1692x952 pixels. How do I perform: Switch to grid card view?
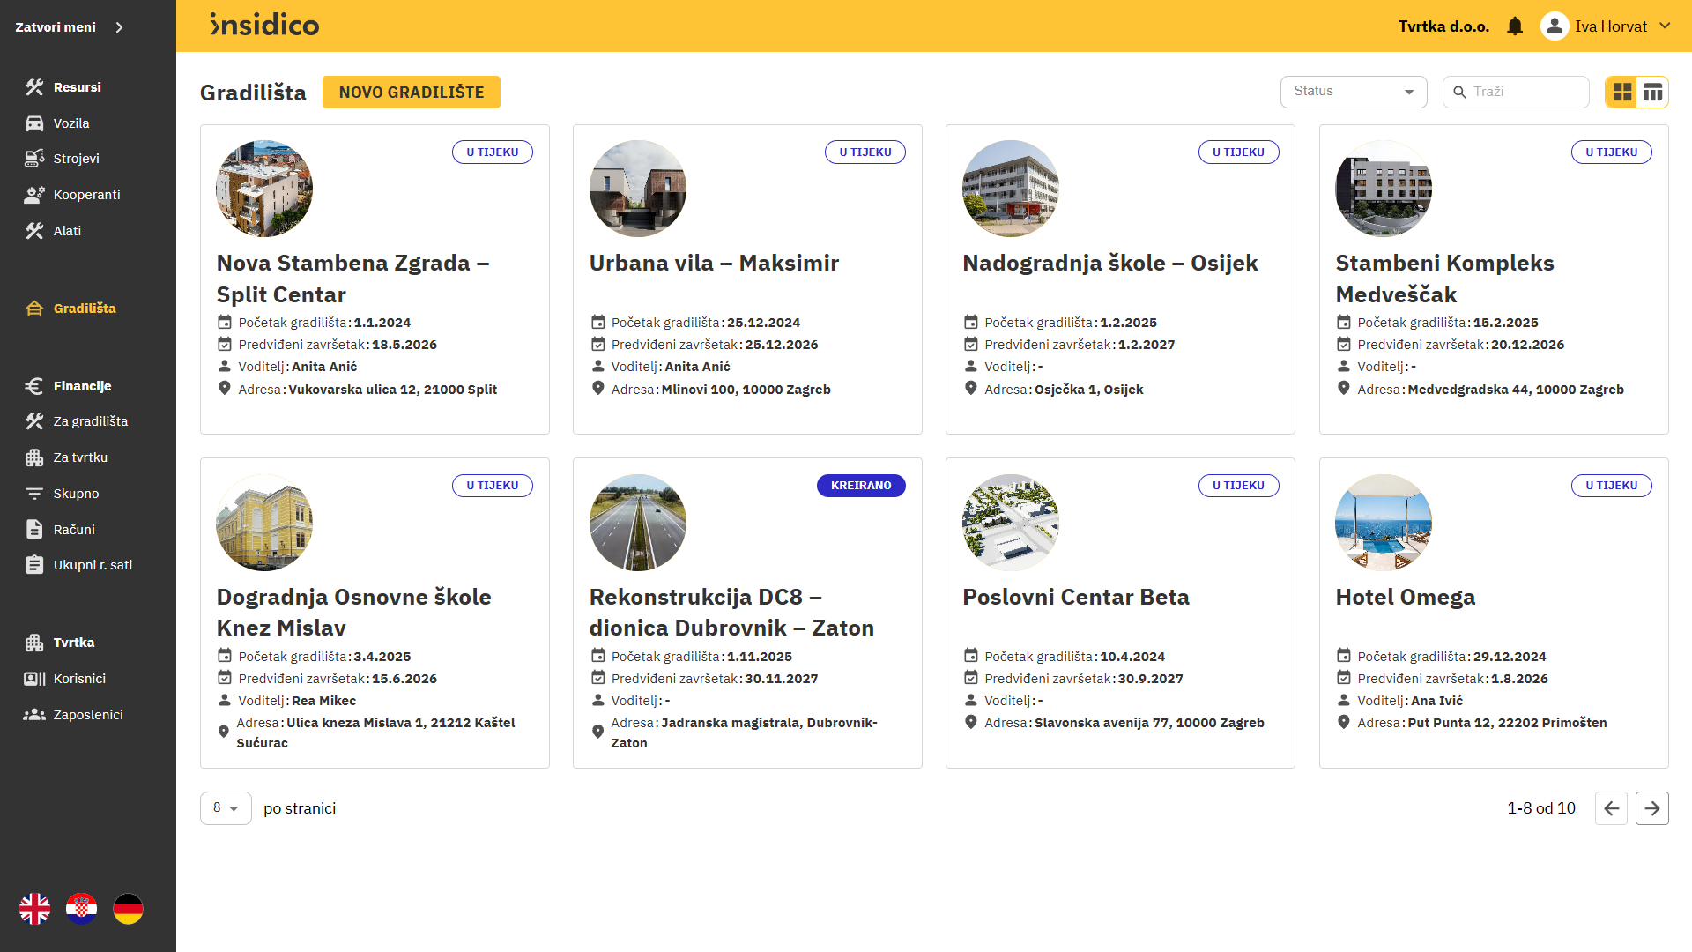pos(1622,92)
